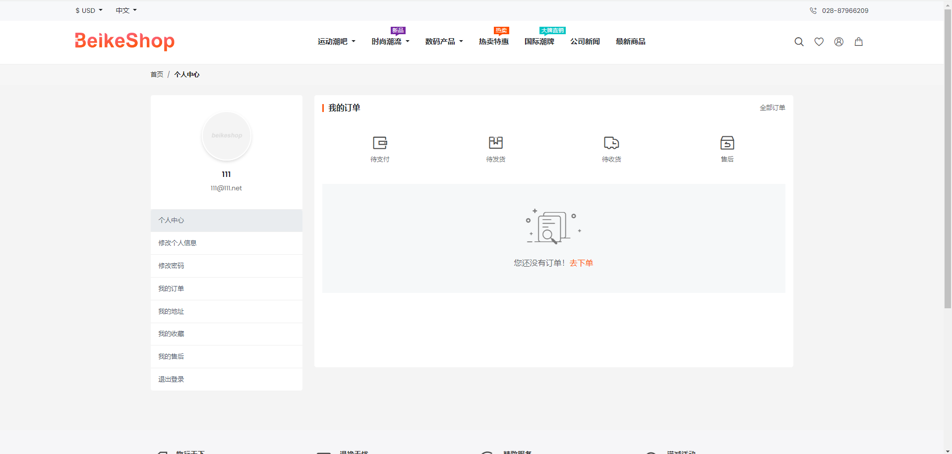Viewport: 952px width, 454px height.
Task: Open the 热卖特惠 menu item
Action: tap(493, 42)
